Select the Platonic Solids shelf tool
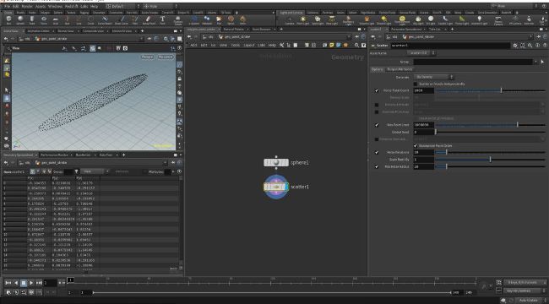This screenshot has width=549, height=304. point(178,20)
